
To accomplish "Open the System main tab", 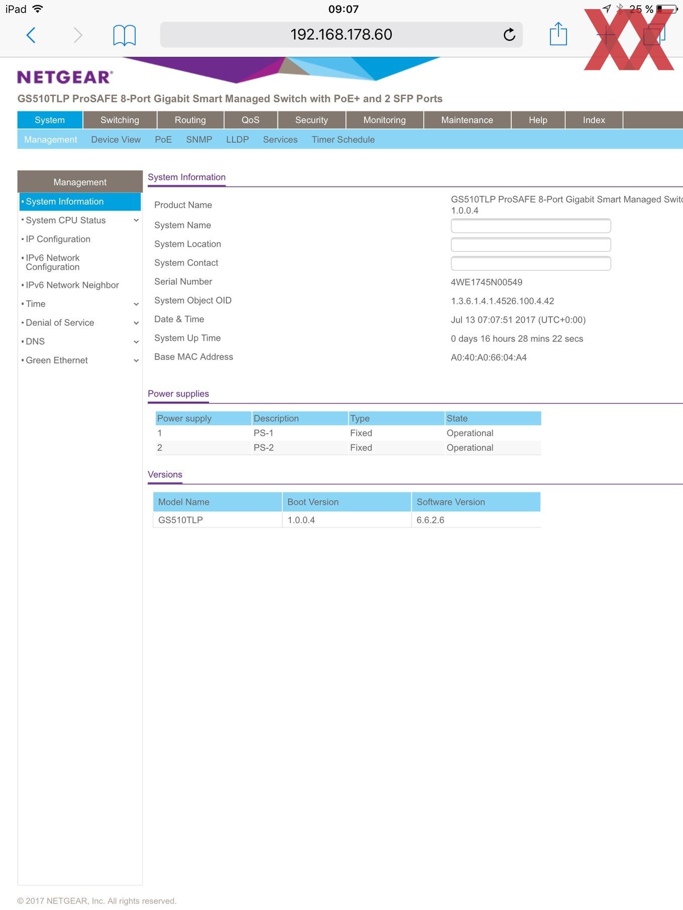I will 50,120.
